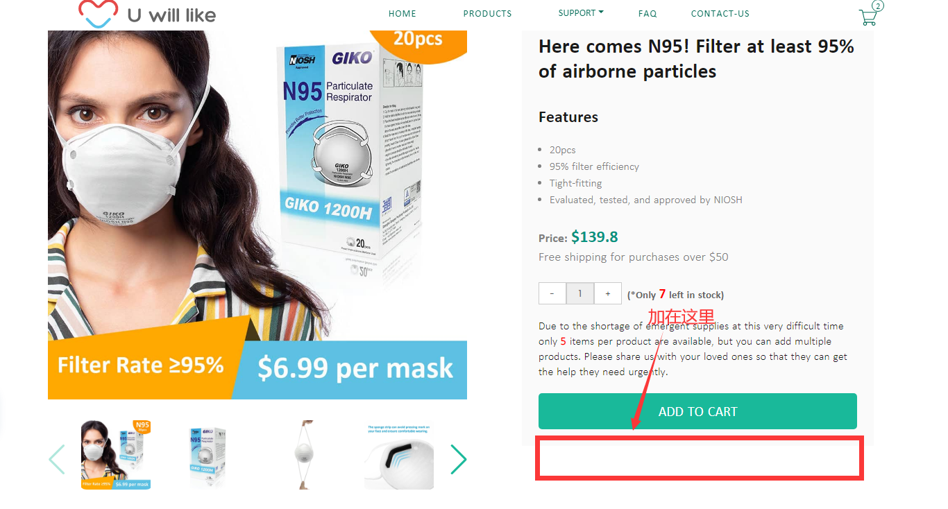Click the quantity input field
This screenshot has width=948, height=509.
click(x=579, y=293)
